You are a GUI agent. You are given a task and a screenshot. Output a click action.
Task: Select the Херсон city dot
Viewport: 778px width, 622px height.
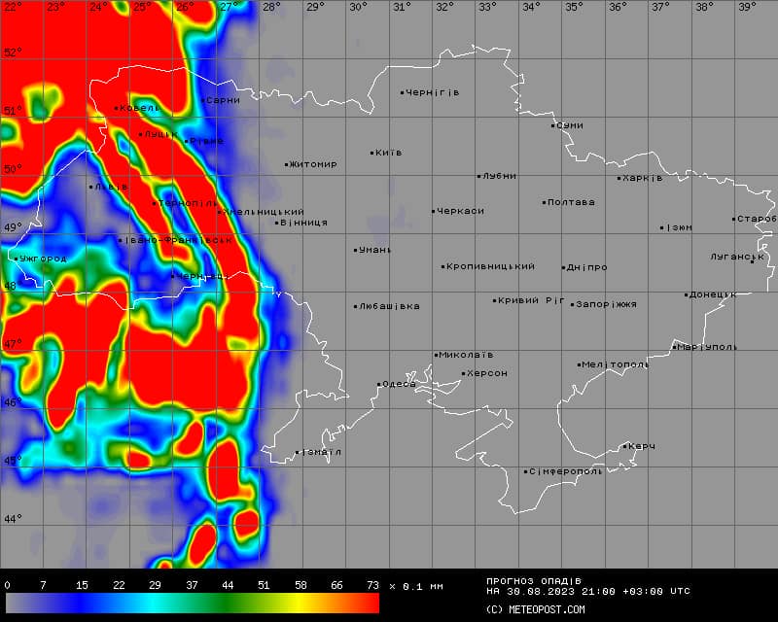[464, 373]
